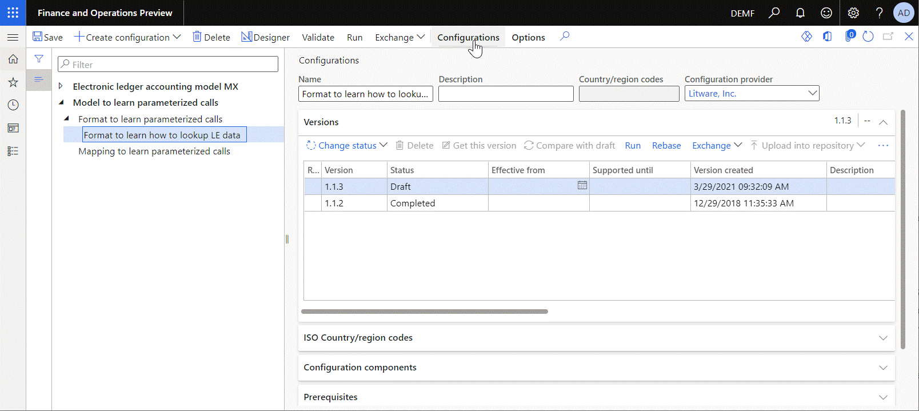Screen dimensions: 919x411
Task: Open in Office icon
Action: coord(827,37)
